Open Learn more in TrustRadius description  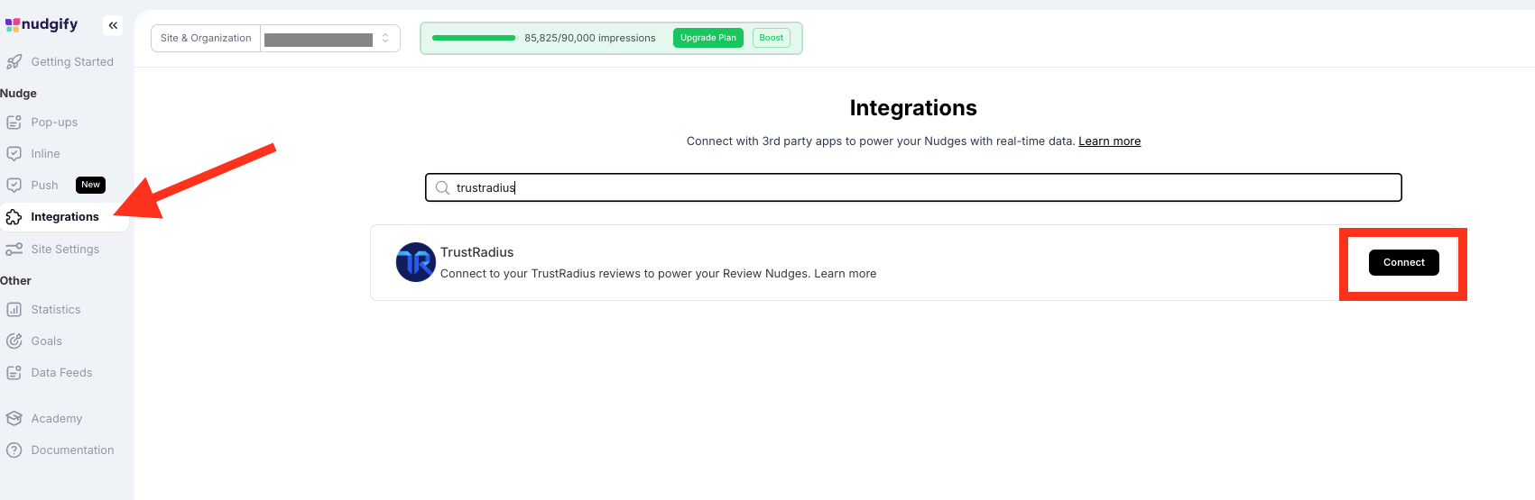point(845,274)
